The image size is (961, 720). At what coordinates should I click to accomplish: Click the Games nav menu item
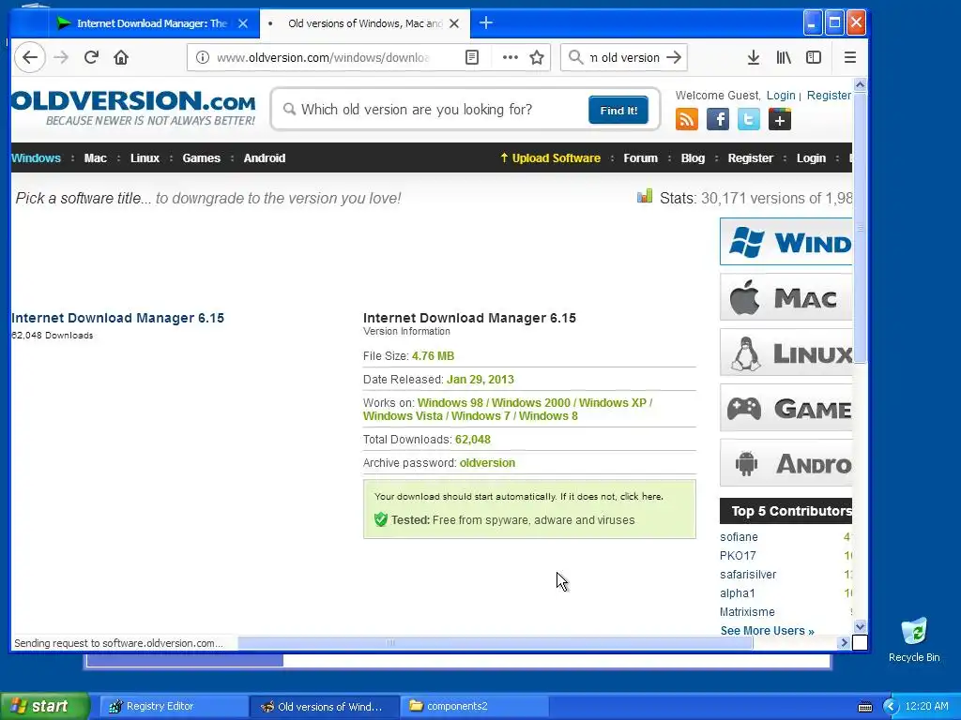point(201,157)
